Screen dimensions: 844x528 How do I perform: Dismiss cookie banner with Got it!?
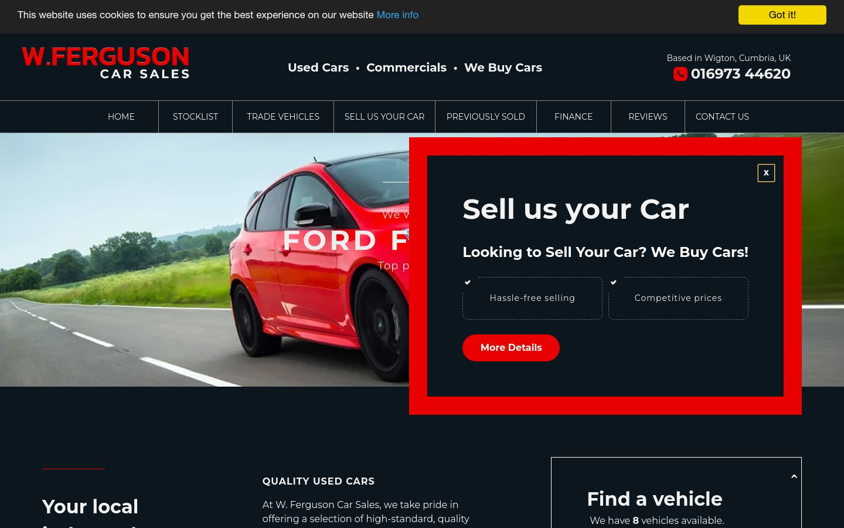coord(782,15)
